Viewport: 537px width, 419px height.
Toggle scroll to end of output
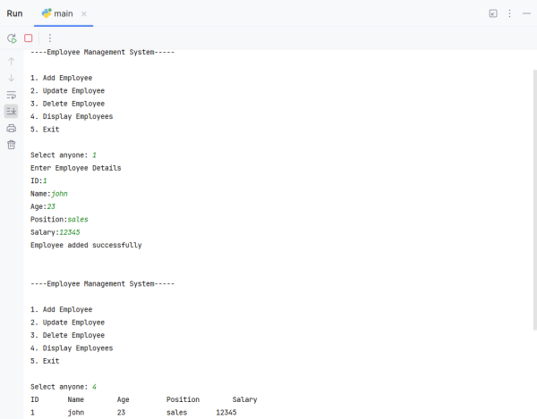[12, 111]
